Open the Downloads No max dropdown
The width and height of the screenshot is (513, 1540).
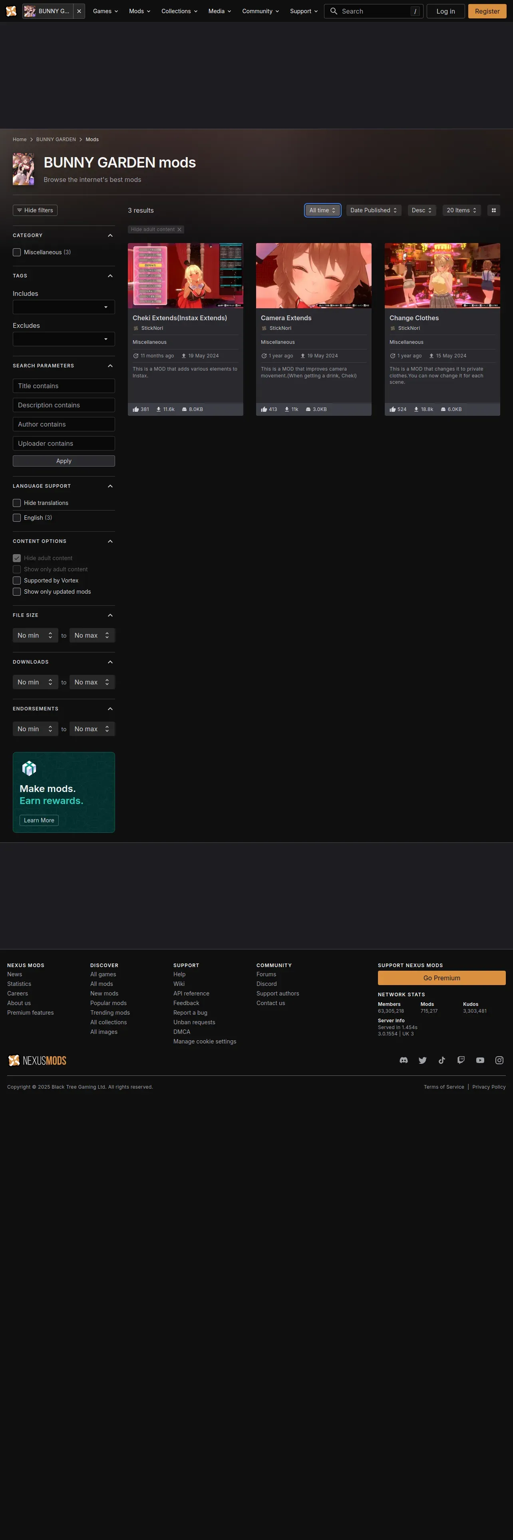[92, 682]
